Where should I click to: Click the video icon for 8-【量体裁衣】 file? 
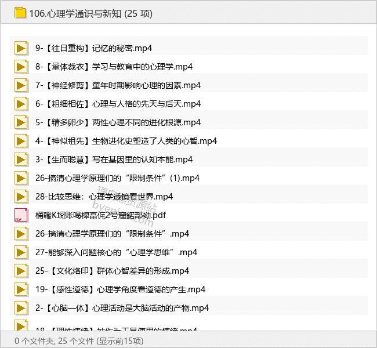click(21, 67)
